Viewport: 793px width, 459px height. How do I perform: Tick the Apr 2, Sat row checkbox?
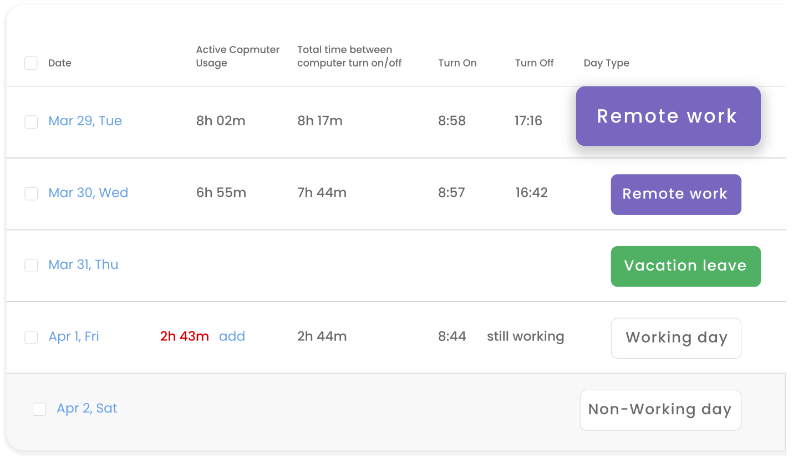(39, 409)
